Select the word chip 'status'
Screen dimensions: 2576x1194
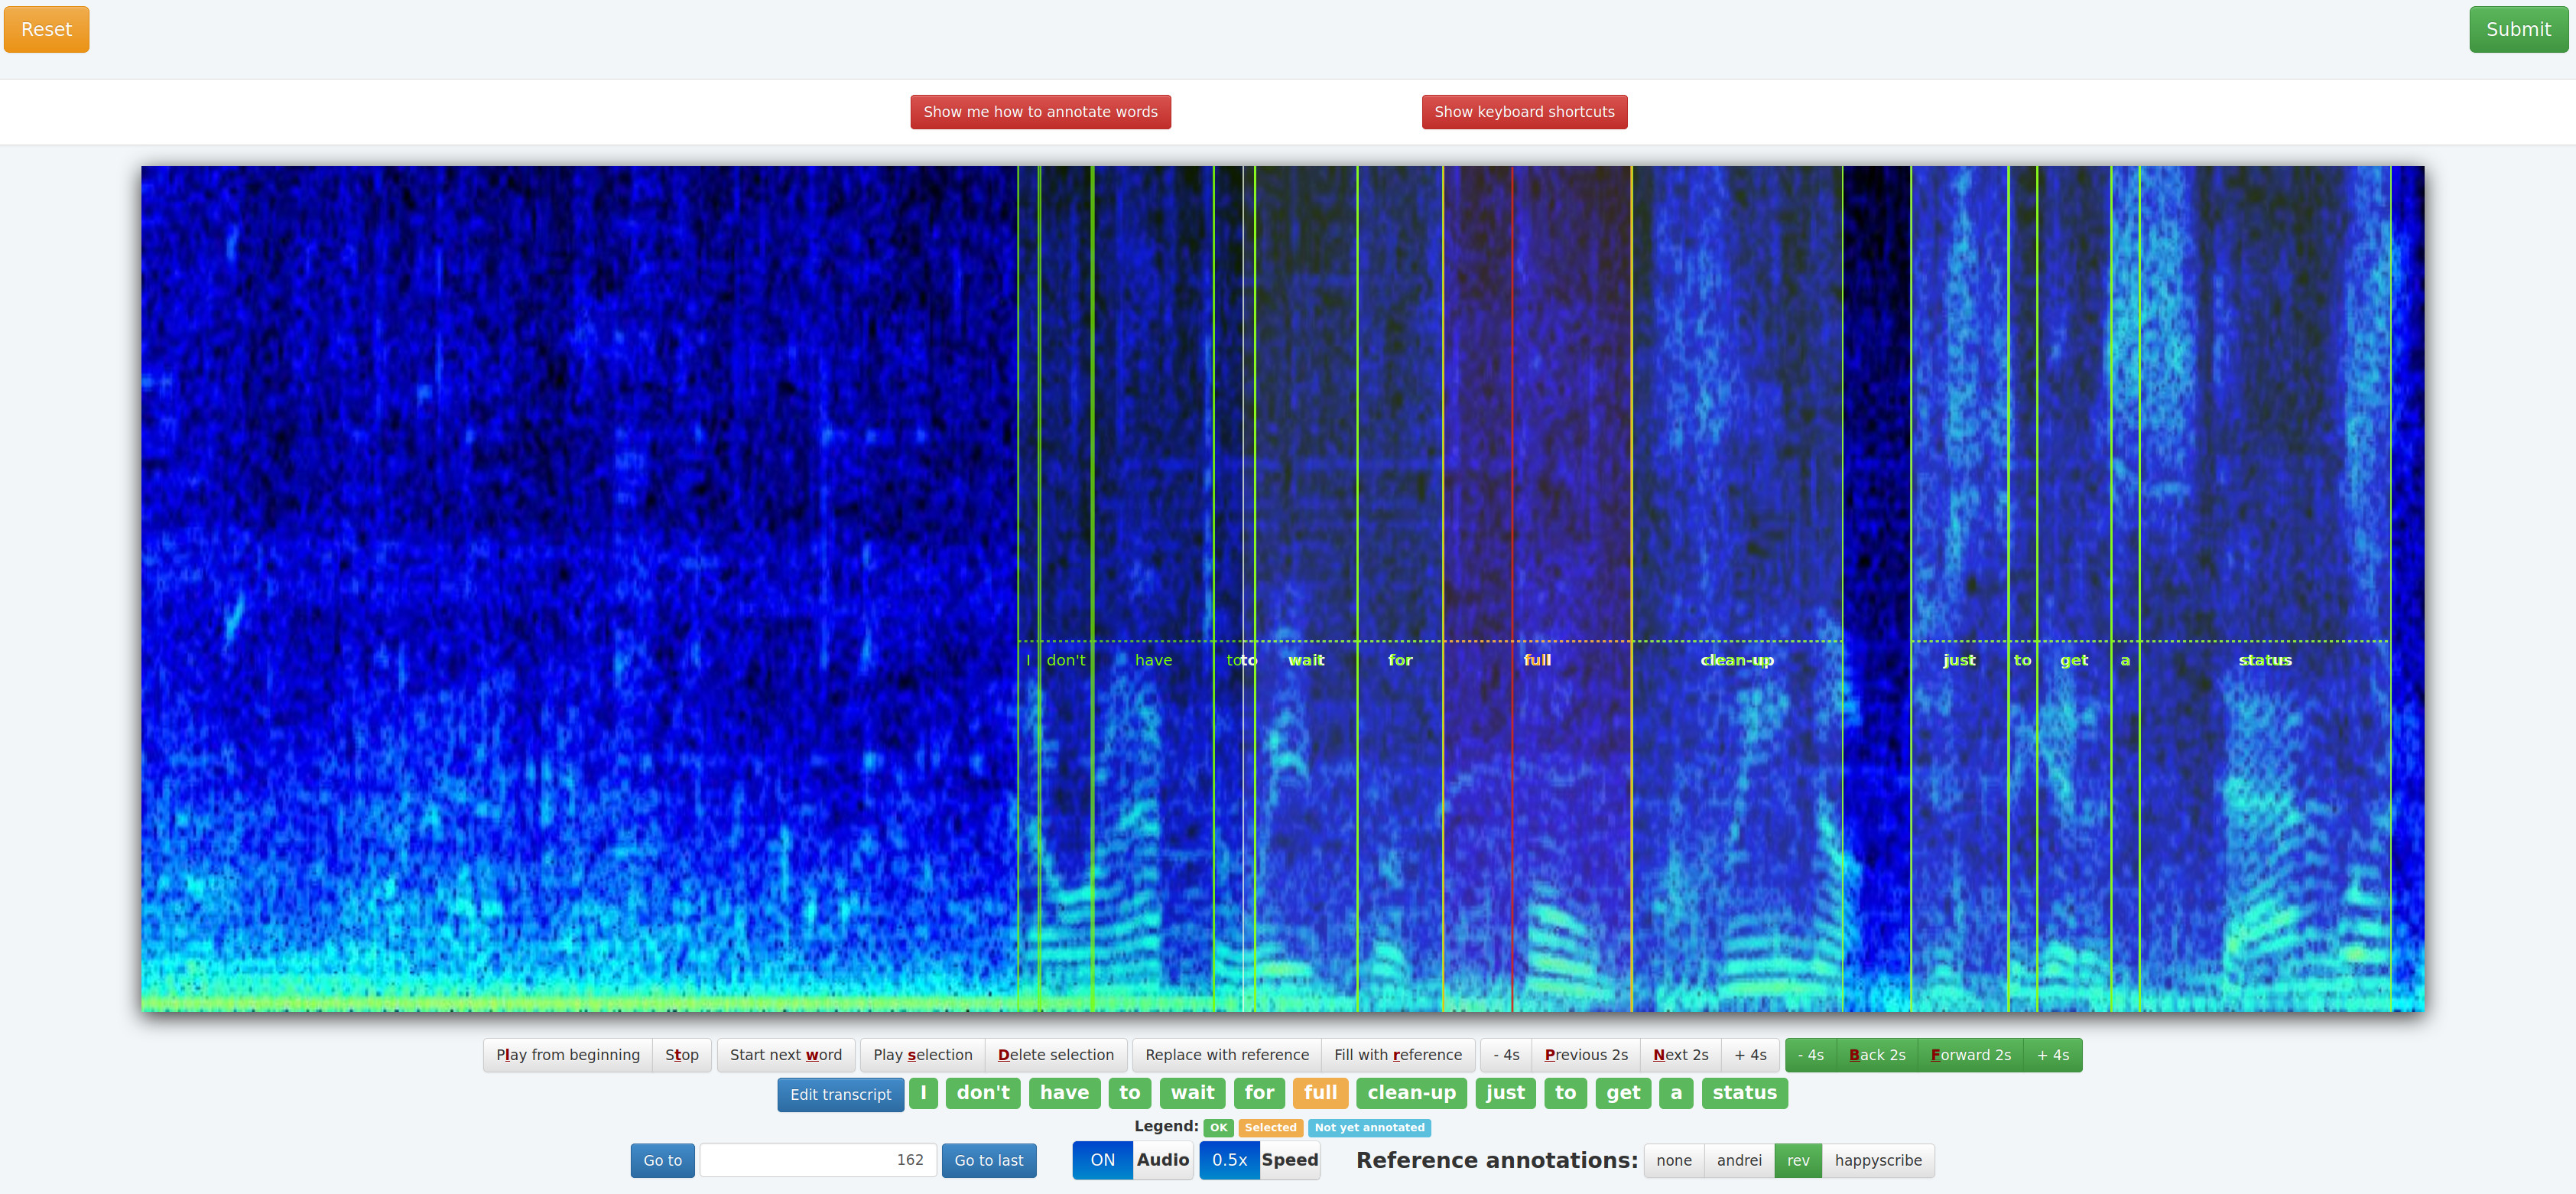[1744, 1093]
